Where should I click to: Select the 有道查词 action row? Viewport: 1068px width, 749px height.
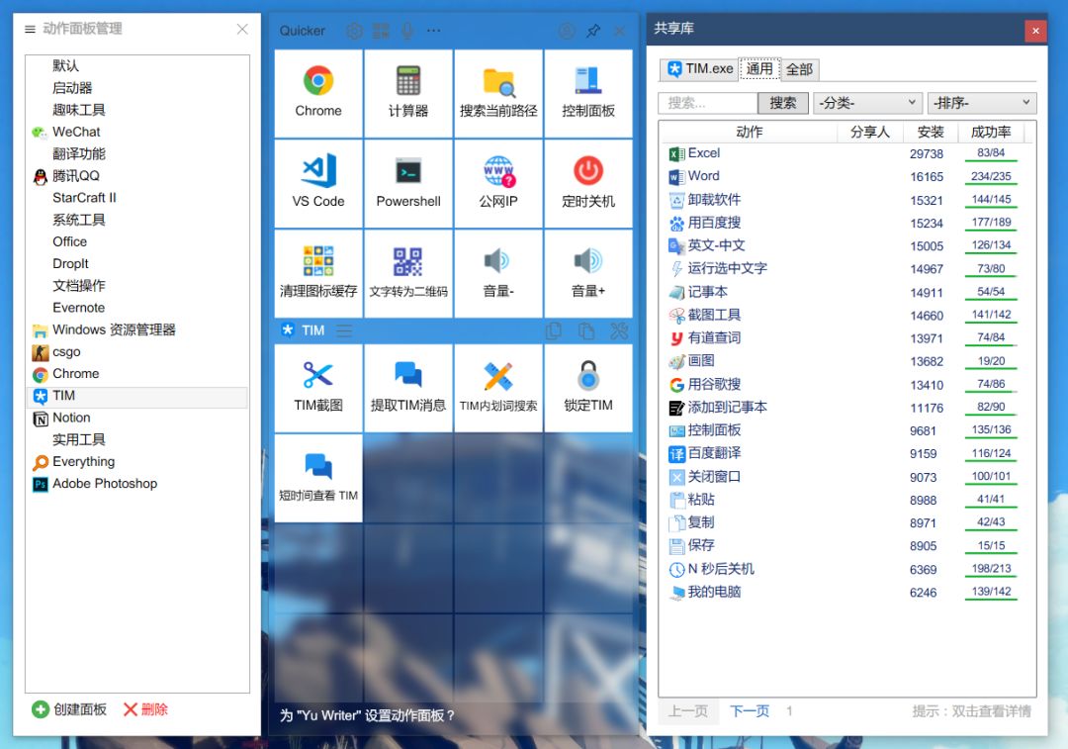(845, 338)
